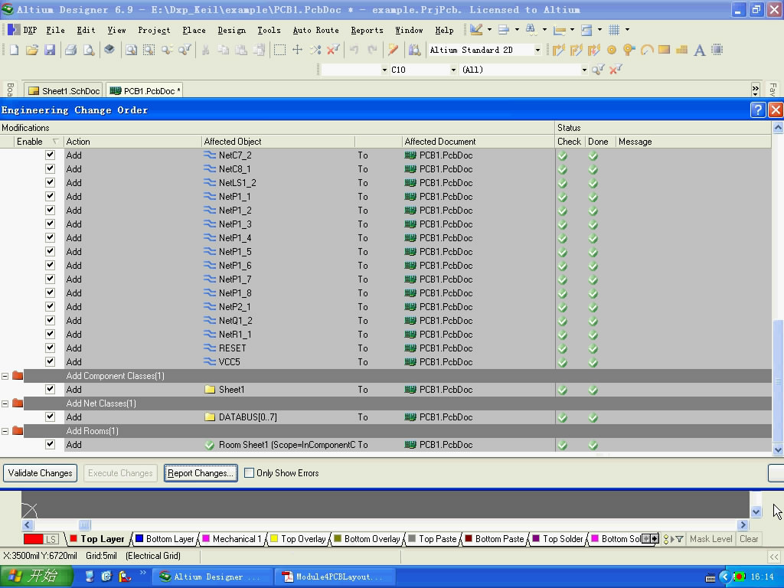784x588 pixels.
Task: Click the Save disk icon
Action: tap(50, 50)
